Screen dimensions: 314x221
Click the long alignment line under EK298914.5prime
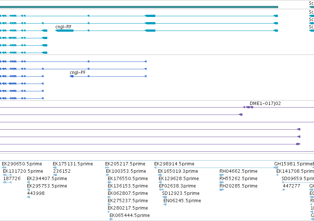216,168
